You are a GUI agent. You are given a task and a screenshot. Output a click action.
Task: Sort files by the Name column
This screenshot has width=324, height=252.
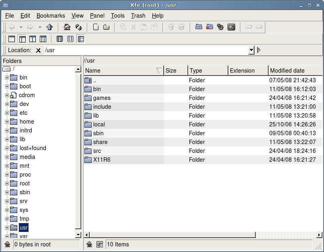tap(123, 71)
